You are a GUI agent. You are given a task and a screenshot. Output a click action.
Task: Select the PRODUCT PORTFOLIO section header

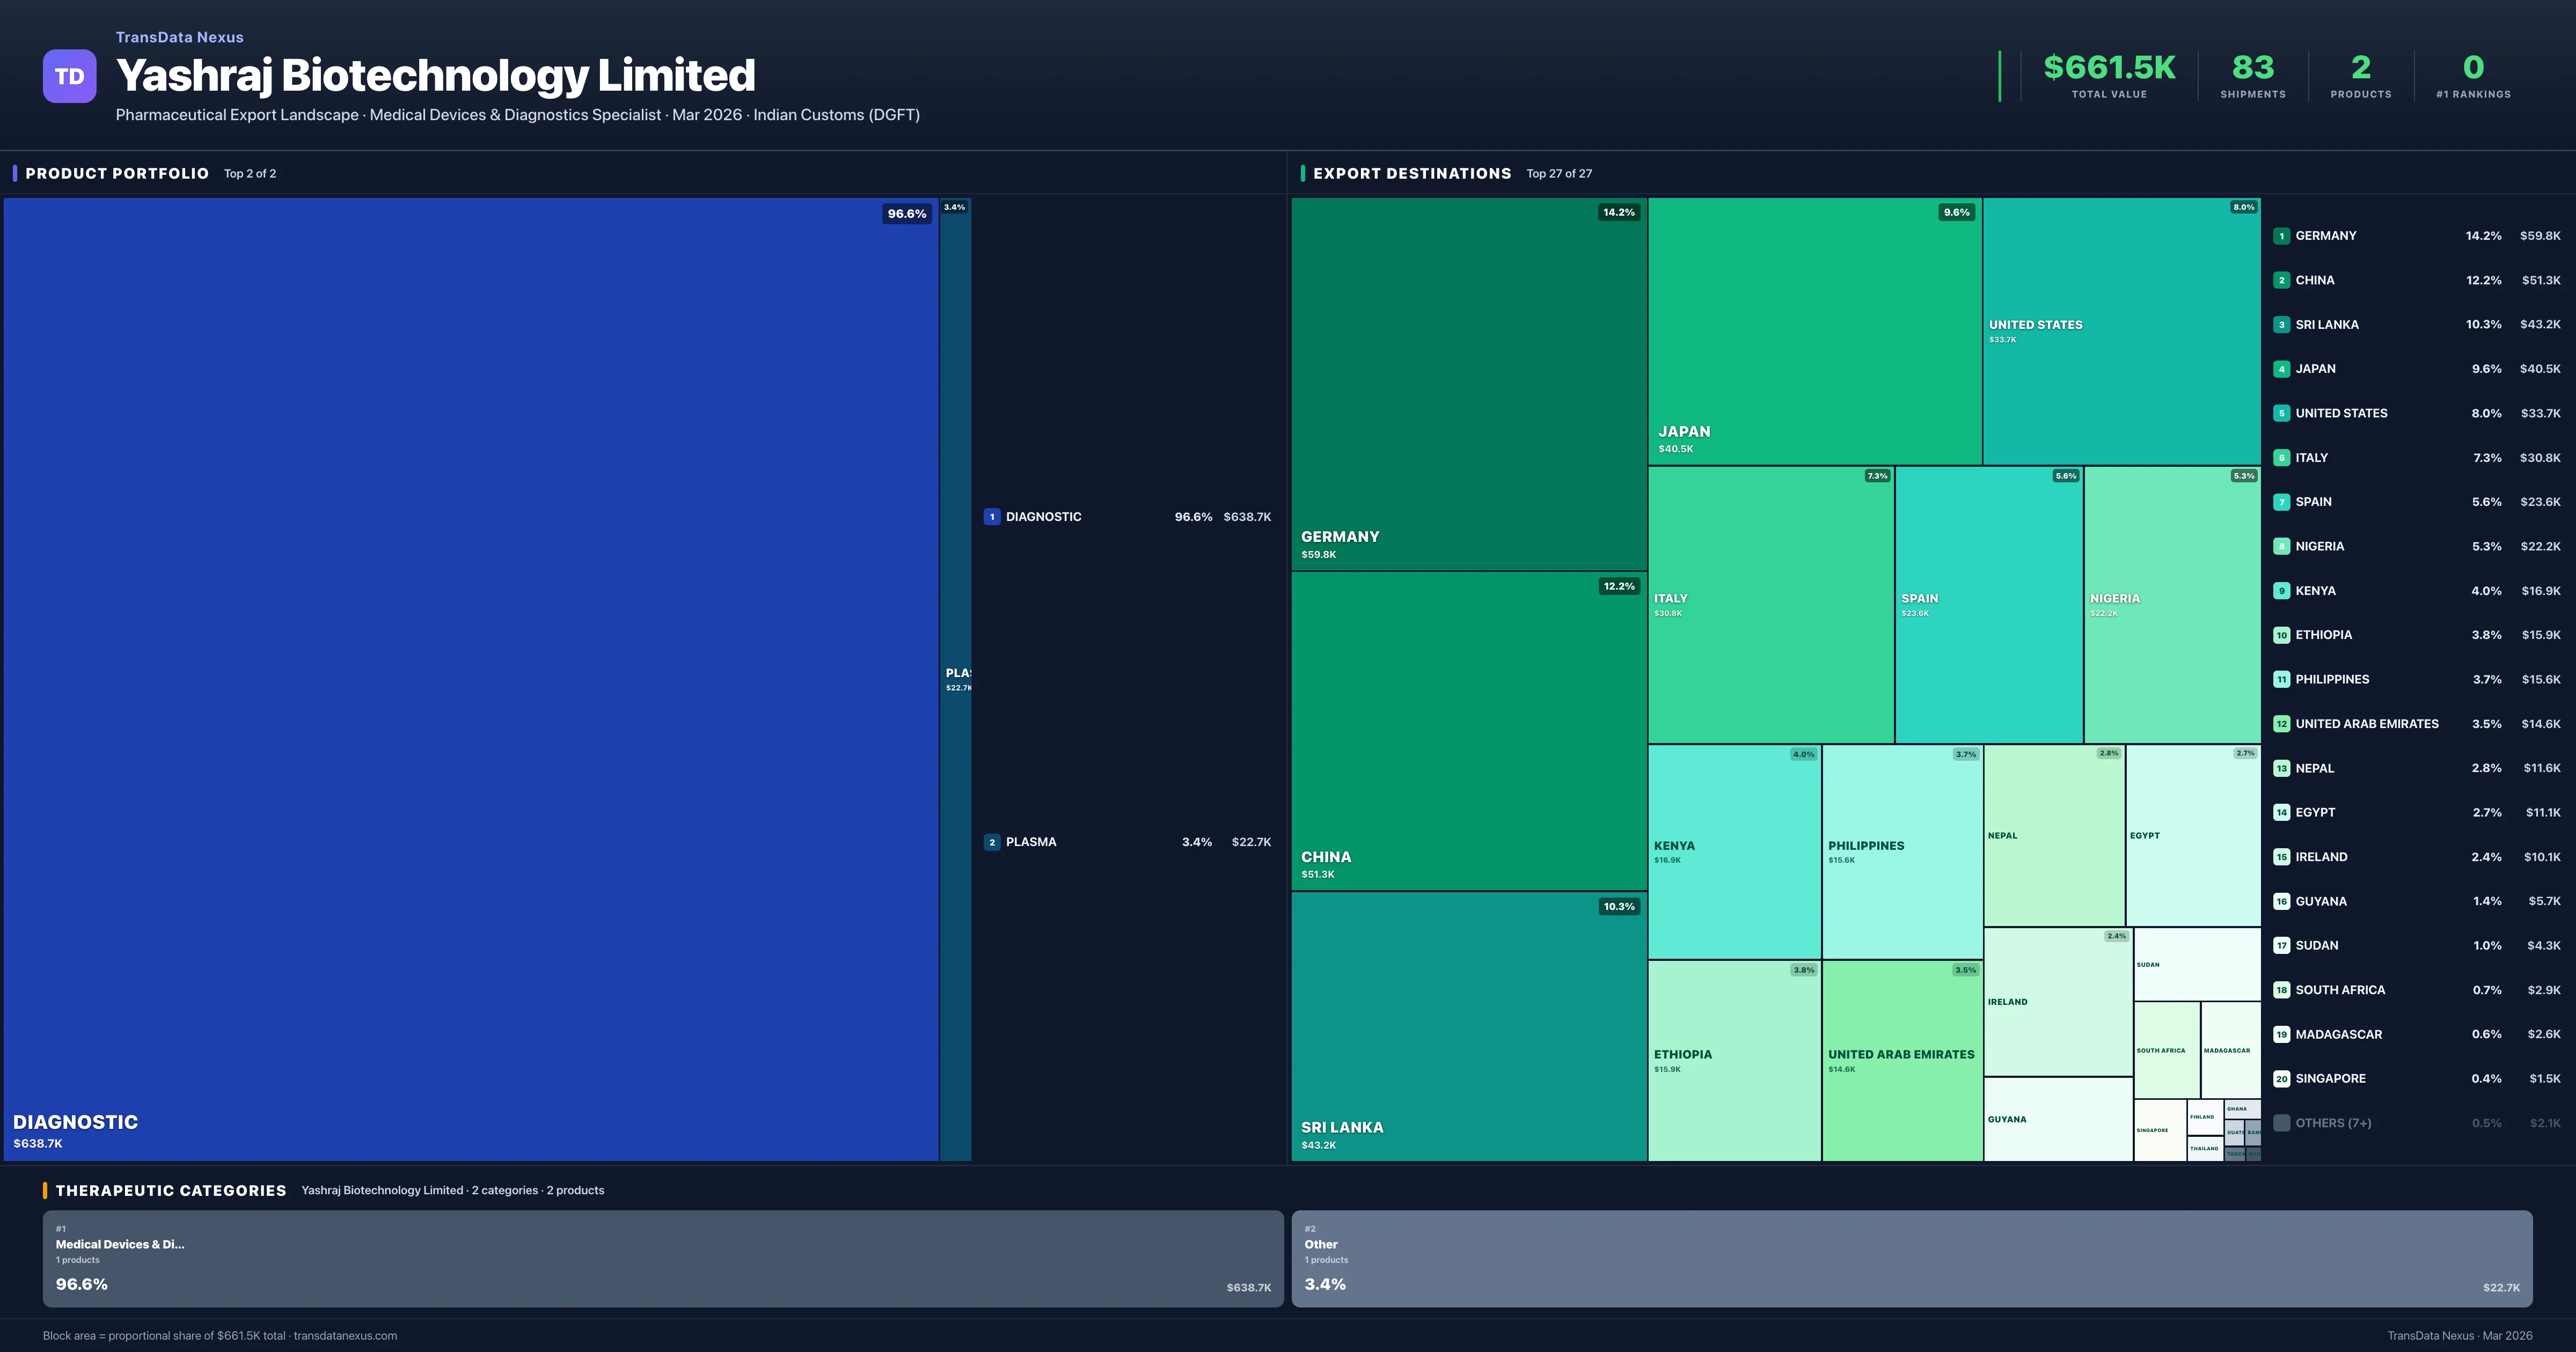117,173
